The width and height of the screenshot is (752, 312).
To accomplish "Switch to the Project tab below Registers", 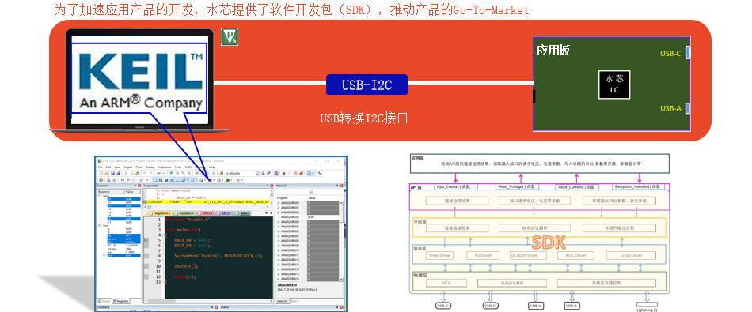I will click(104, 301).
